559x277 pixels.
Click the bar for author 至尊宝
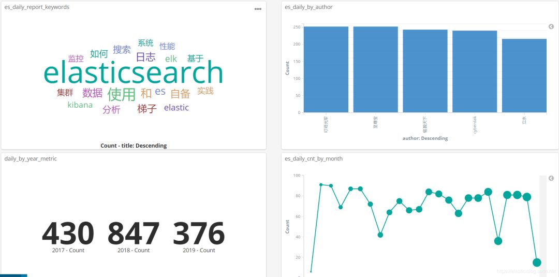point(375,69)
